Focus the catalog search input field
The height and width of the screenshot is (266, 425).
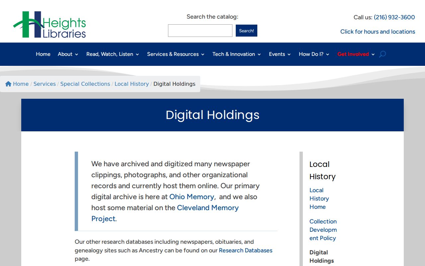pos(200,31)
